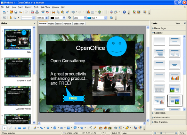
Task: Select the blue smiley face shape
Action: (x=116, y=46)
